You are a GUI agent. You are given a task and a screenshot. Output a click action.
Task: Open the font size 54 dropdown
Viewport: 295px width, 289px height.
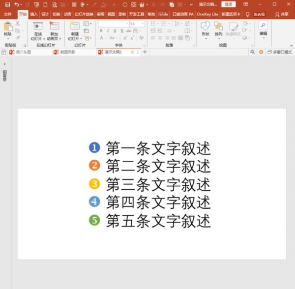pyautogui.click(x=143, y=24)
